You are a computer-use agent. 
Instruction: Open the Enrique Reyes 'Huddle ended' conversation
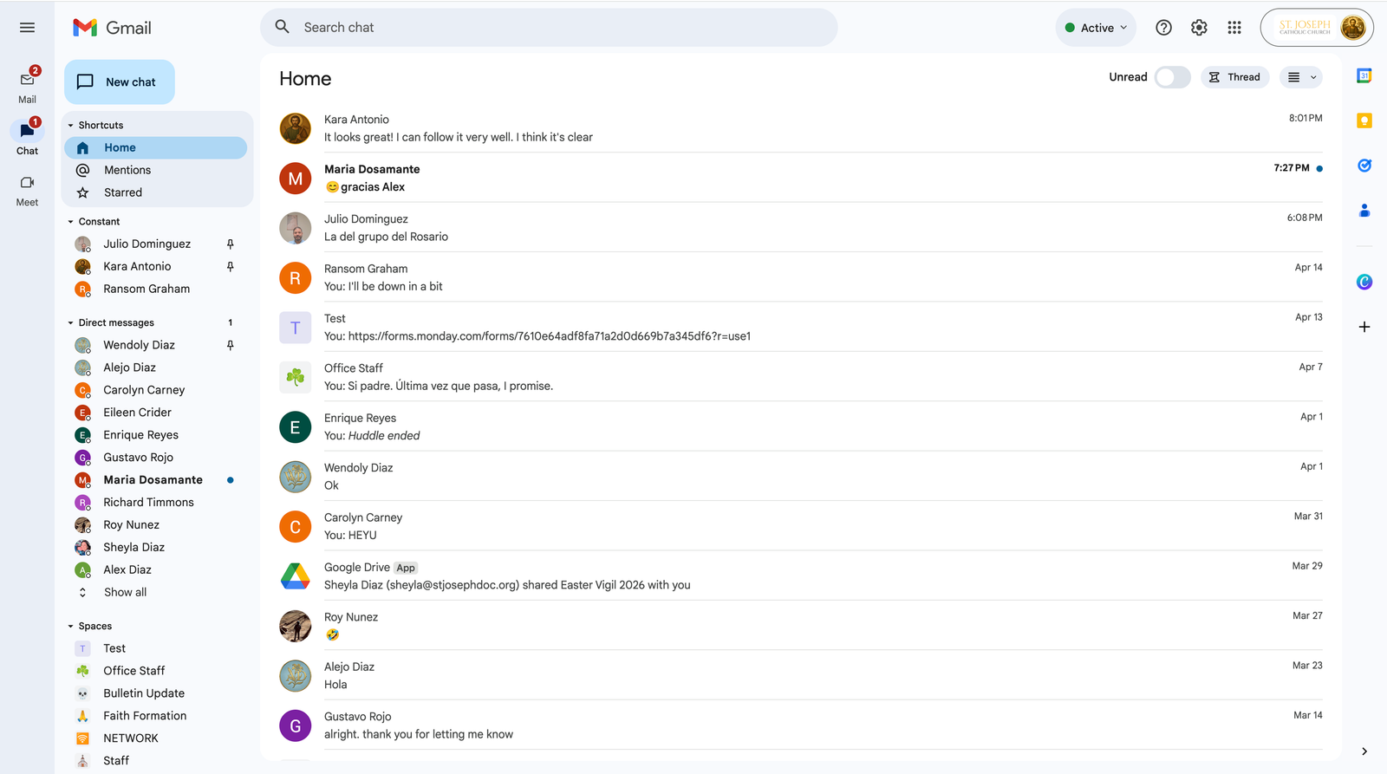pos(801,426)
